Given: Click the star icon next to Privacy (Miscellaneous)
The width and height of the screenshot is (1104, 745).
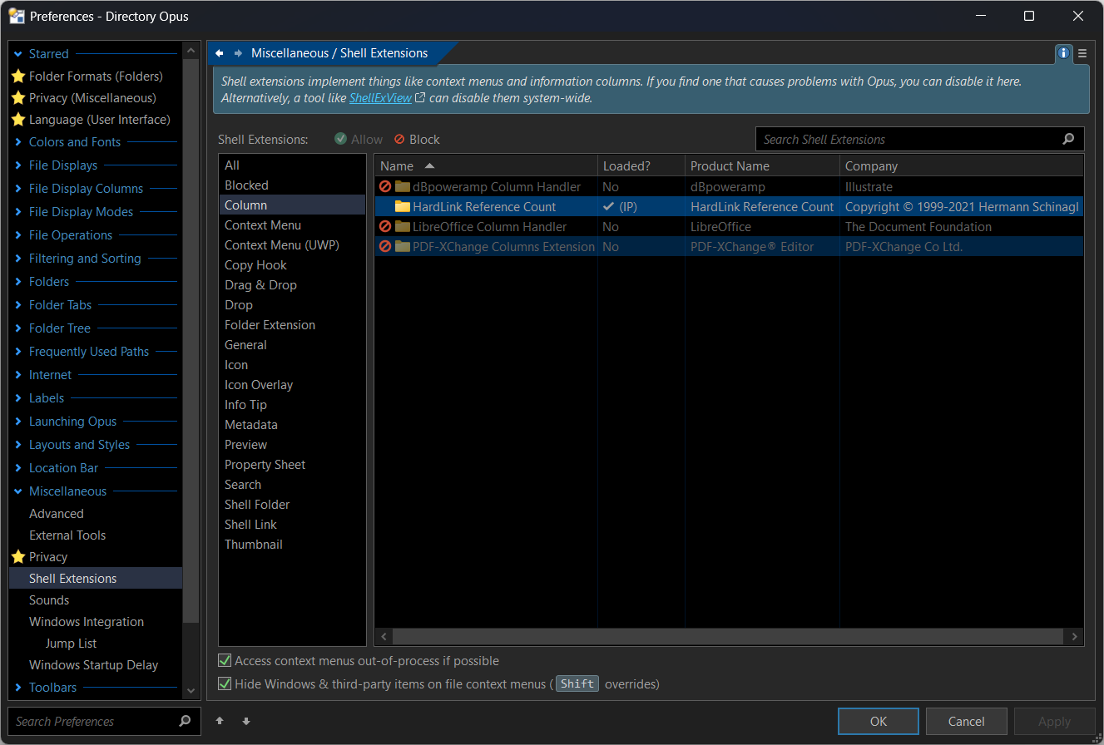Looking at the screenshot, I should coord(18,97).
